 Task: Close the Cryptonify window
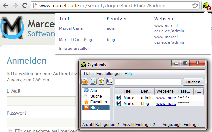(x=197, y=63)
